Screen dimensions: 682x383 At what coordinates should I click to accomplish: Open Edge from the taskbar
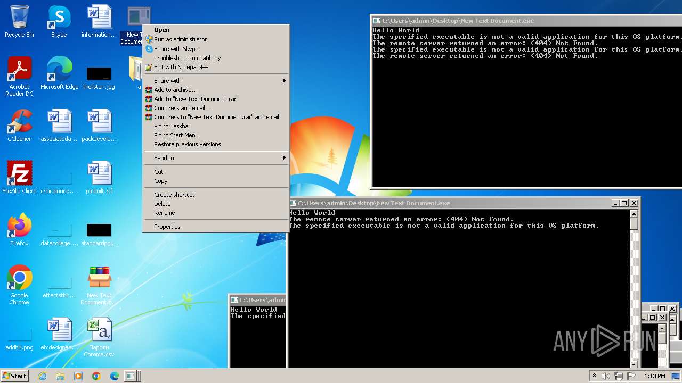click(x=115, y=376)
